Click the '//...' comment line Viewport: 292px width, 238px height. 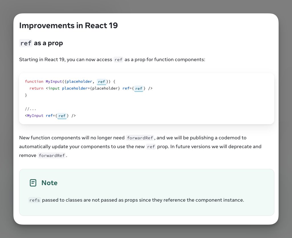pyautogui.click(x=30, y=109)
